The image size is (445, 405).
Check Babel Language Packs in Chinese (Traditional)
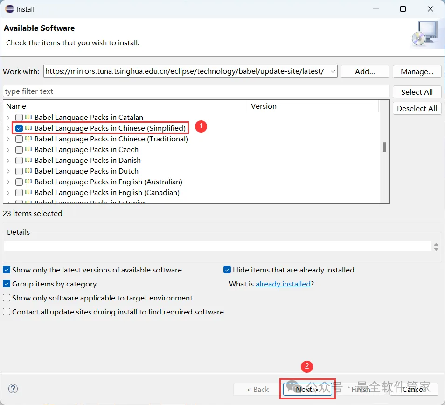tap(19, 139)
